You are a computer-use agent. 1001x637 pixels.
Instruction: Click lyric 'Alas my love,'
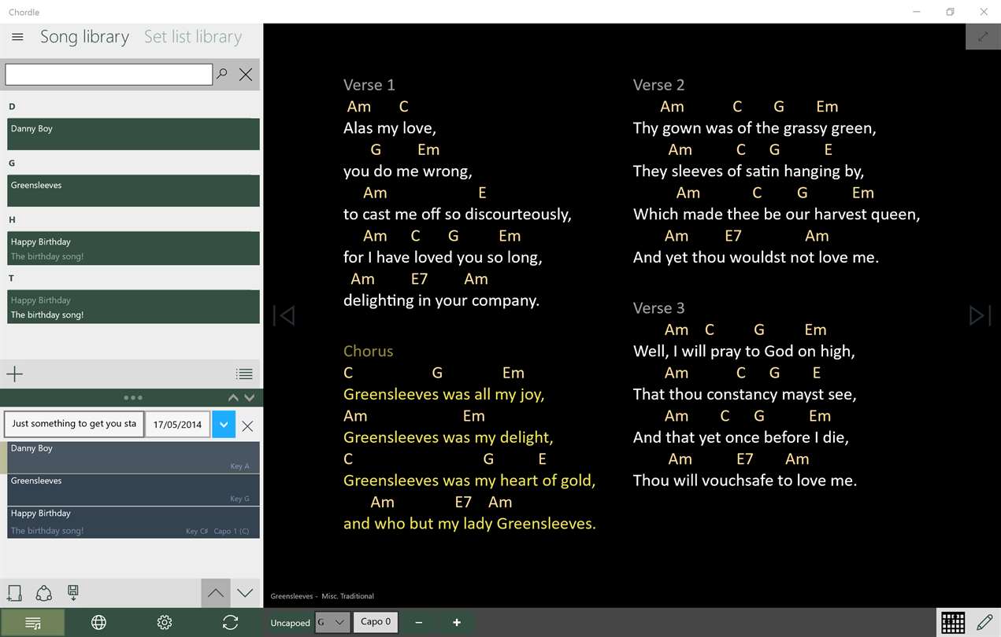point(390,127)
